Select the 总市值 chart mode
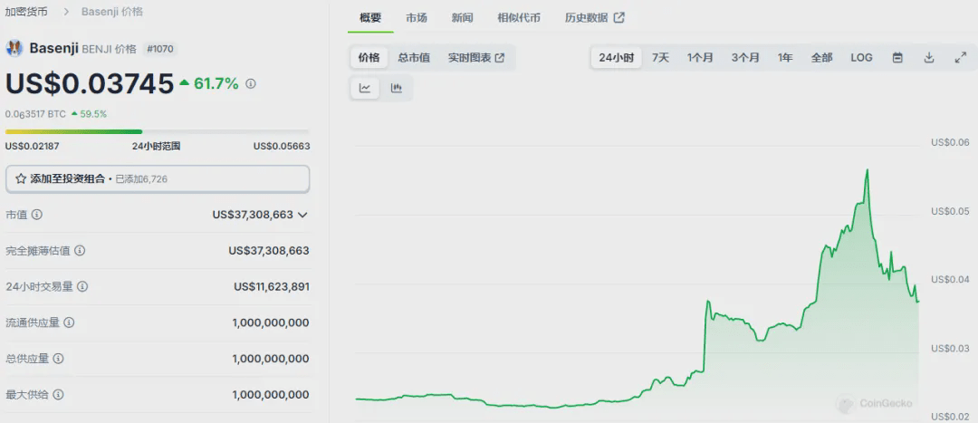The height and width of the screenshot is (423, 978). (x=414, y=58)
